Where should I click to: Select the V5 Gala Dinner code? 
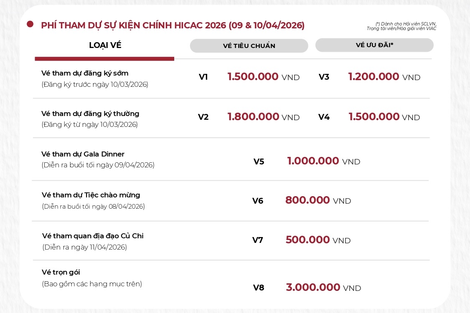[259, 162]
